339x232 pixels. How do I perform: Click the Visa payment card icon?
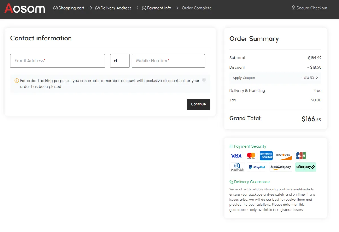point(236,155)
